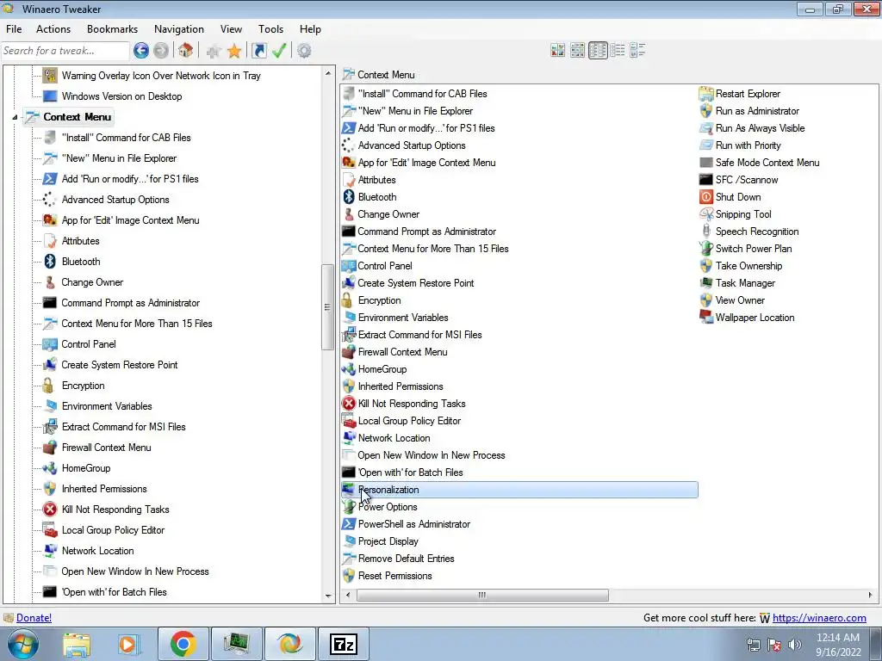The width and height of the screenshot is (882, 661).
Task: Select Context Menu node in the tree
Action: 77,117
